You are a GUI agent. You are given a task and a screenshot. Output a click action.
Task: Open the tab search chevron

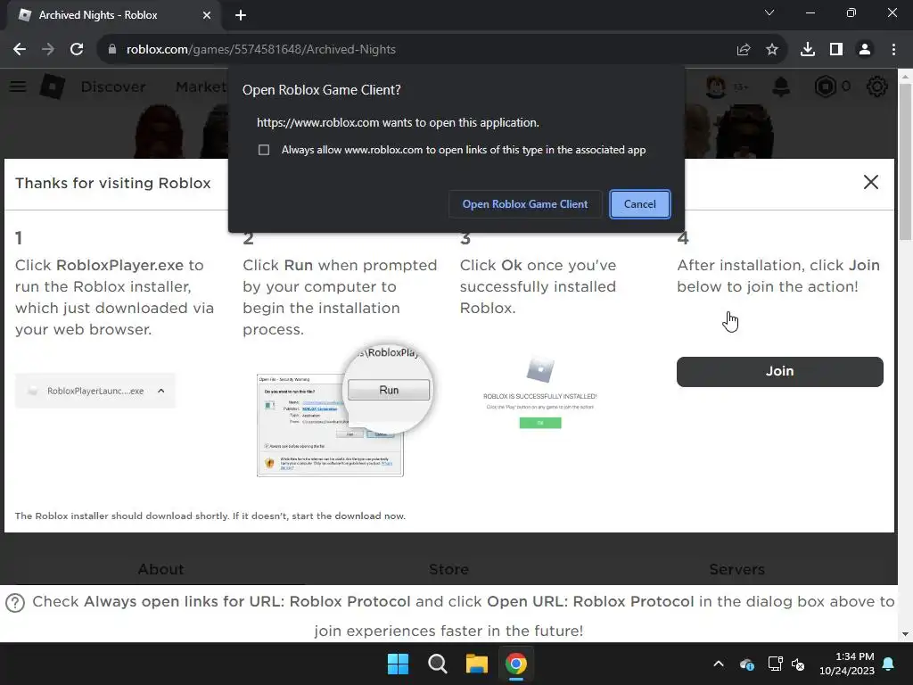(x=769, y=12)
